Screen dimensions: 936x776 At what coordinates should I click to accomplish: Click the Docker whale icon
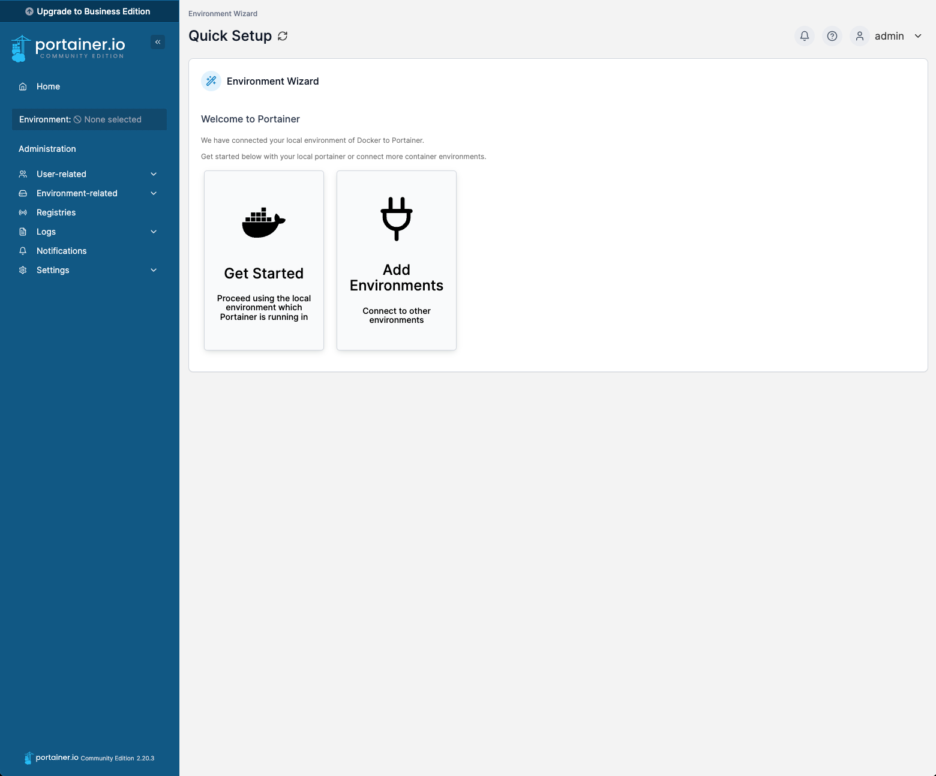(x=263, y=223)
